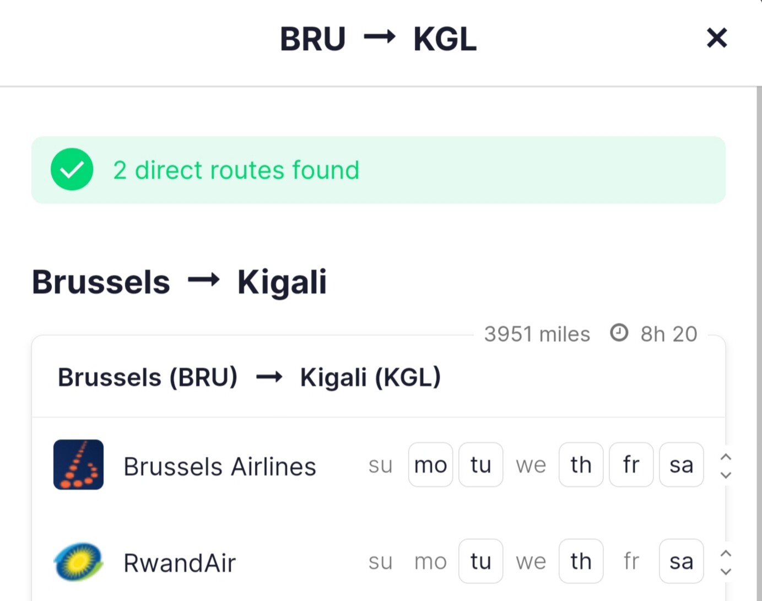This screenshot has width=762, height=601.
Task: Open the Brussels Airlines airline name
Action: tap(219, 467)
